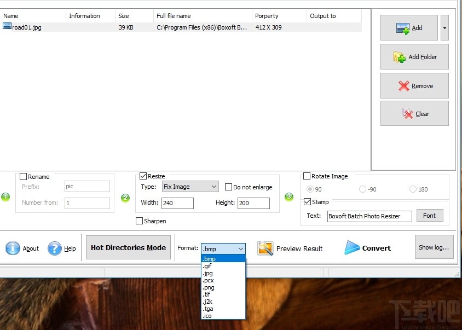Select the -90 degree rotation radio

[x=362, y=189]
